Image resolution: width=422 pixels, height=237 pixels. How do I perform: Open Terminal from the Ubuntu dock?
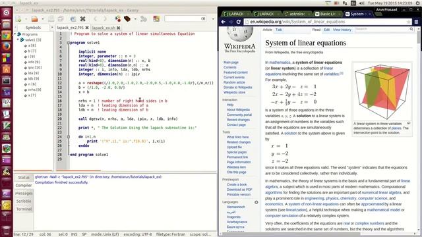point(6,80)
